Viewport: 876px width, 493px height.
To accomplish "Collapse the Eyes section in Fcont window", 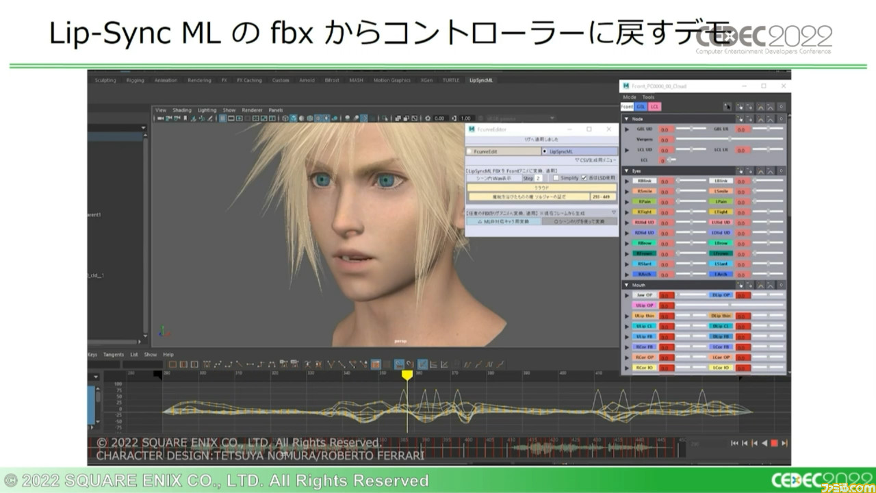I will click(x=626, y=171).
